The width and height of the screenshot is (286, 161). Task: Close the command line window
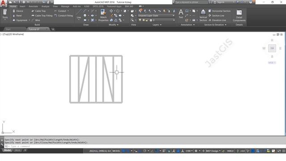tap(2, 140)
